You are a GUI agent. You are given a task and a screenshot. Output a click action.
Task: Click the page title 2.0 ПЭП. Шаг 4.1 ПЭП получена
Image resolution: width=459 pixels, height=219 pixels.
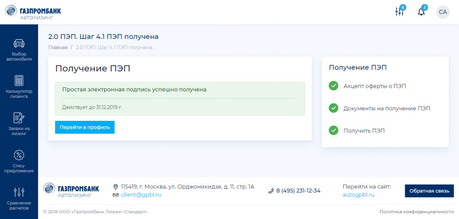click(104, 37)
